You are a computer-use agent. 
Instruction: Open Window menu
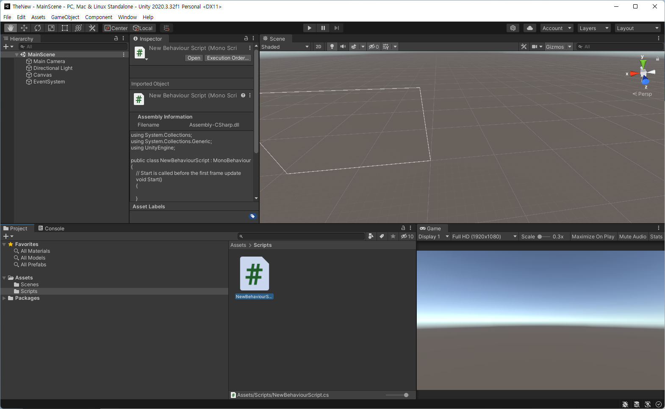click(127, 17)
